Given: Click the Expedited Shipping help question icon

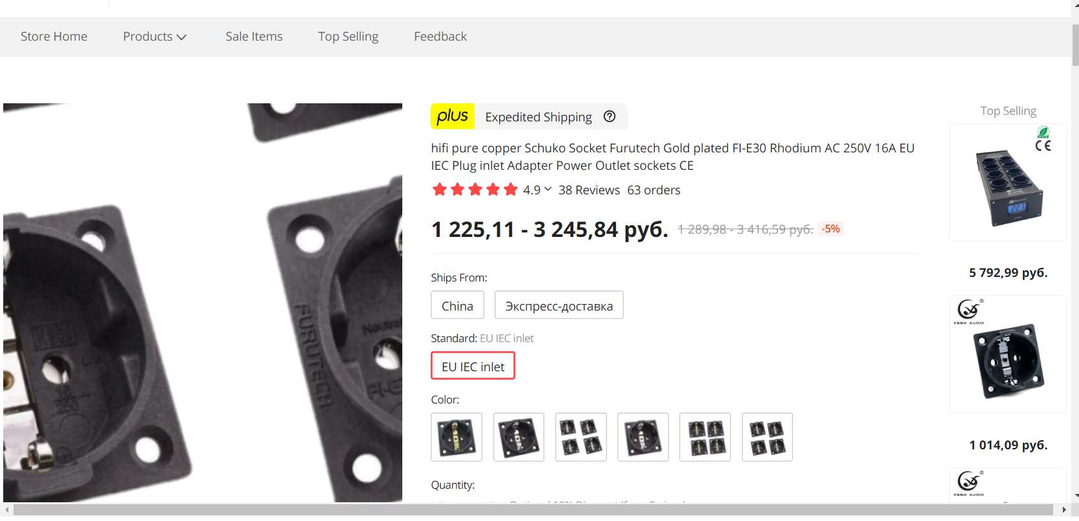Looking at the screenshot, I should click(610, 116).
